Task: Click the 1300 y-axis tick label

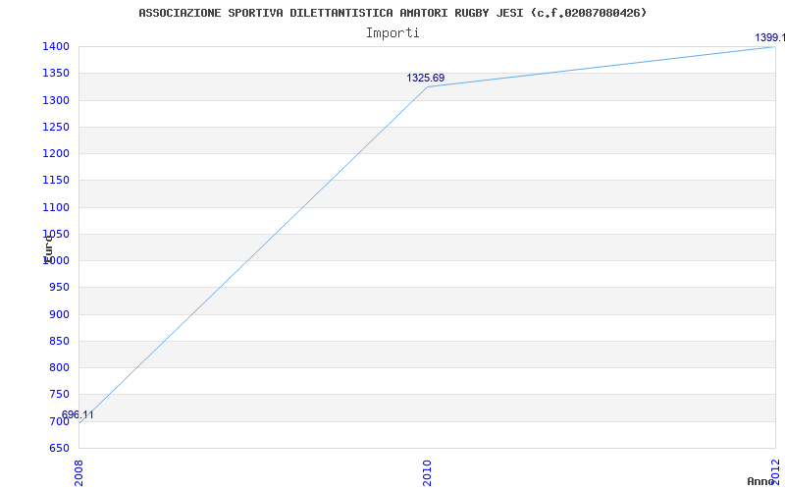Action: tap(56, 100)
